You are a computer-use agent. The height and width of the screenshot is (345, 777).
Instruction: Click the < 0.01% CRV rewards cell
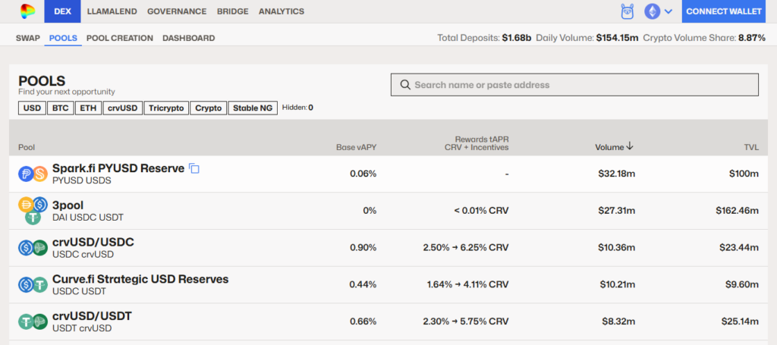click(481, 210)
